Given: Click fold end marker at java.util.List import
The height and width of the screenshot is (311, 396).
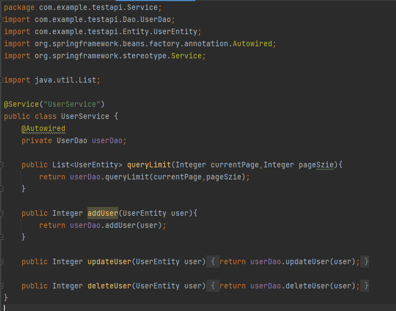Looking at the screenshot, I should point(3,80).
